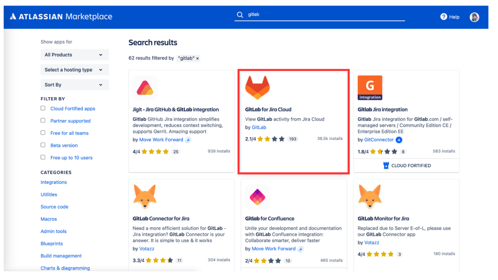Click the star rating of Jigit app

(x=155, y=152)
